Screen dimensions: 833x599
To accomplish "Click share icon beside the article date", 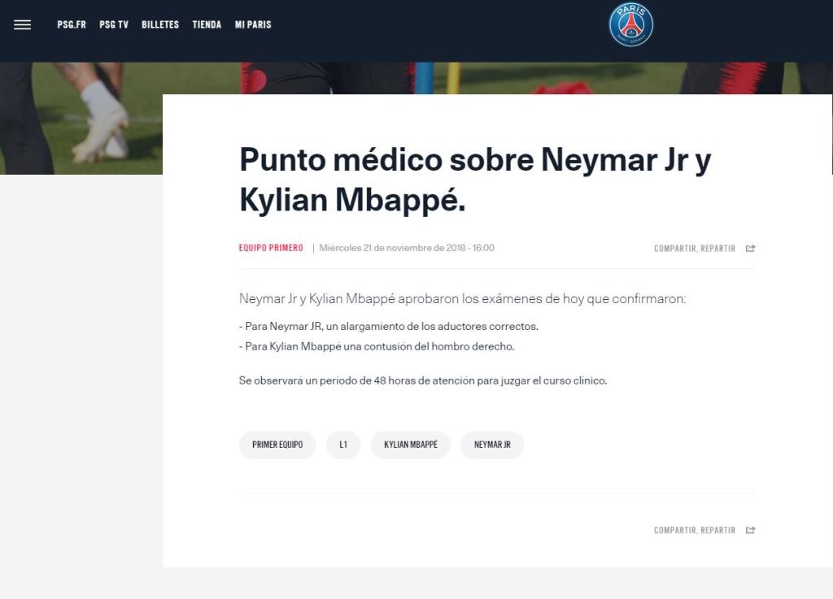I will 750,249.
